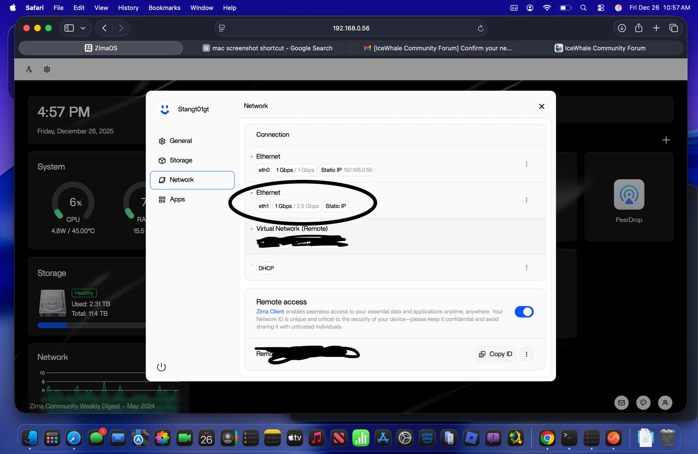
Task: Open the Zima Client link
Action: point(270,312)
